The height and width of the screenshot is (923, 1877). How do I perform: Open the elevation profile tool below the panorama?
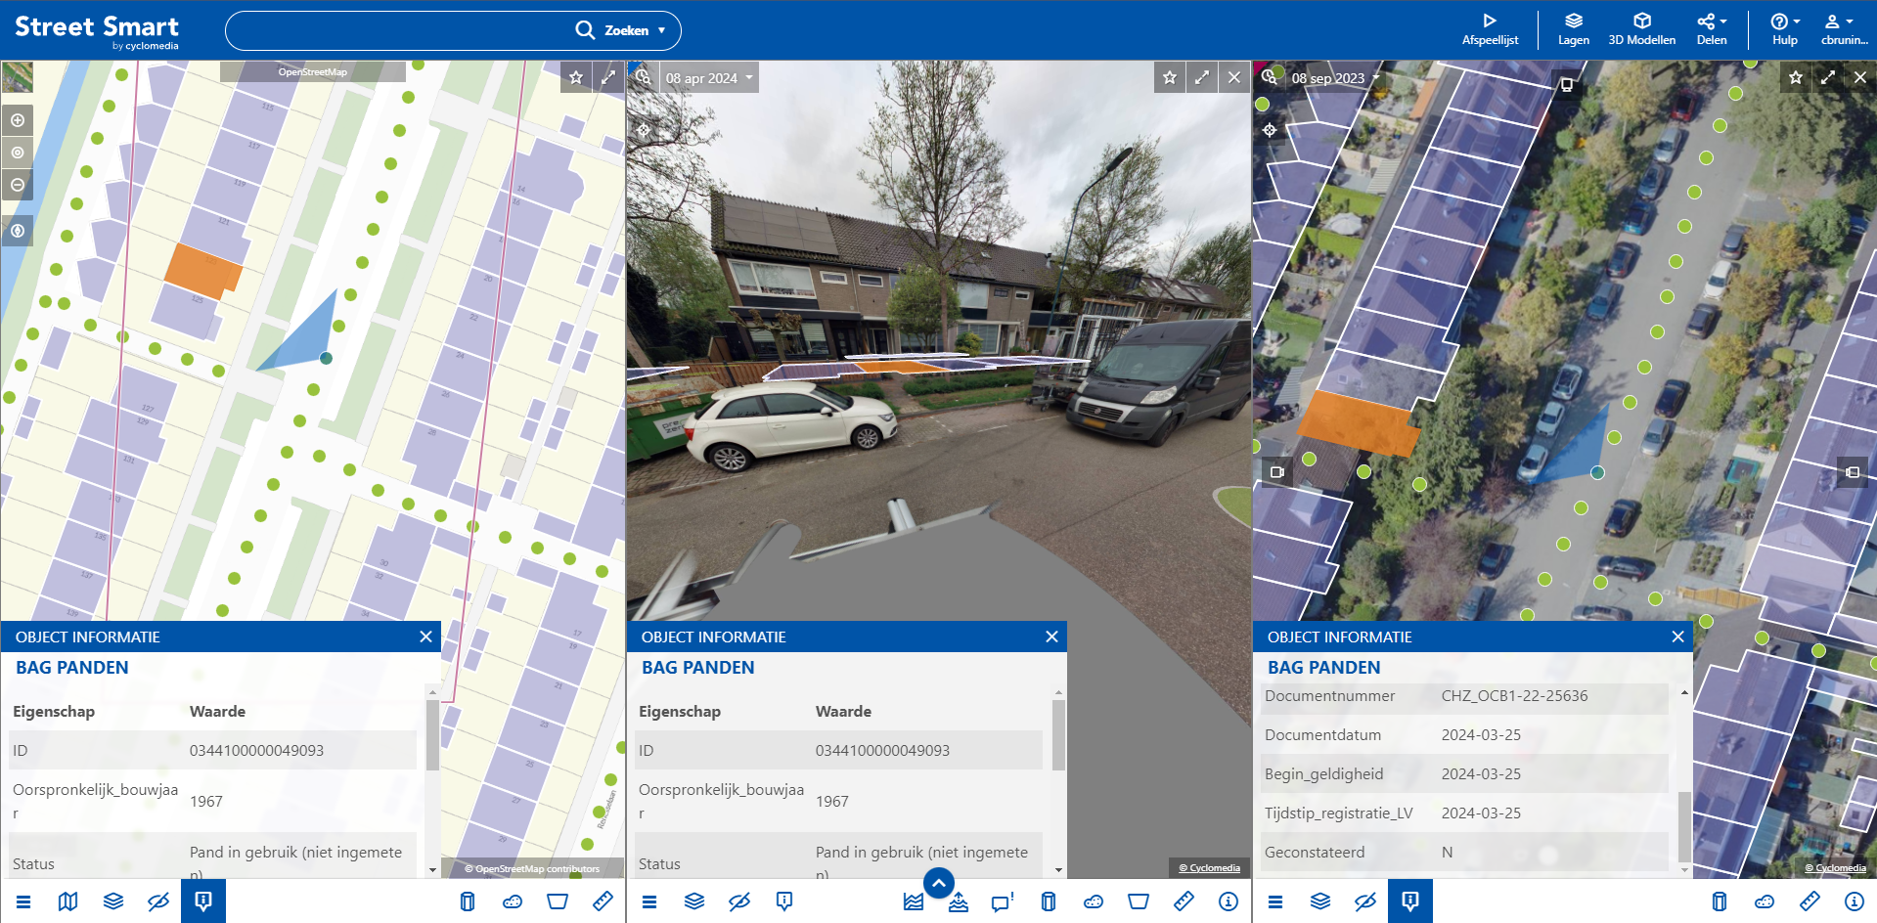(913, 901)
